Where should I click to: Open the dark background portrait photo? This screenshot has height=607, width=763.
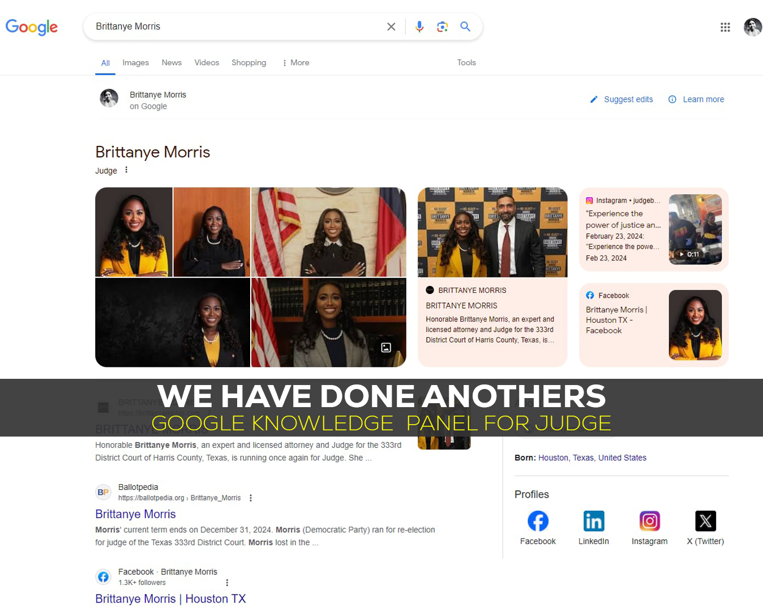[x=173, y=323]
